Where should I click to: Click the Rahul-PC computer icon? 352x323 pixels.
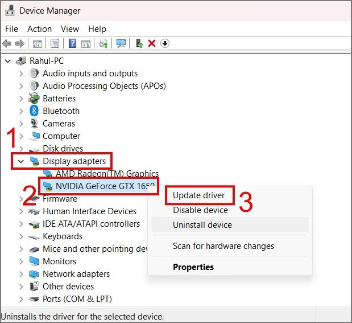21,61
